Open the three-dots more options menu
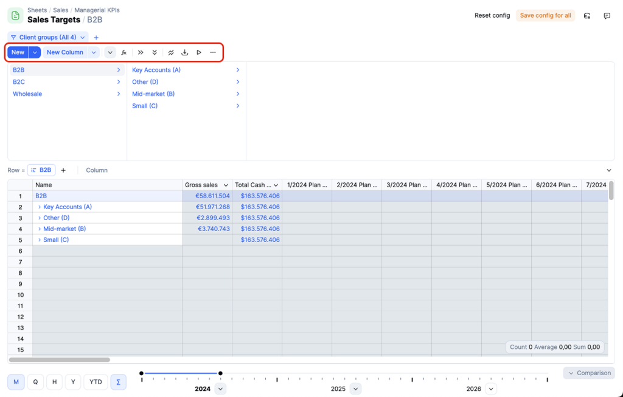 pos(212,52)
